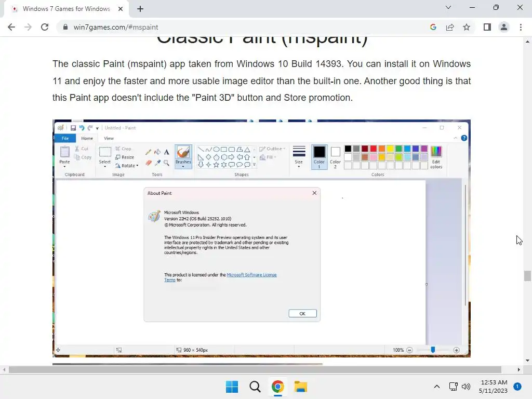The height and width of the screenshot is (399, 532).
Task: Share this page via share icon
Action: [450, 27]
